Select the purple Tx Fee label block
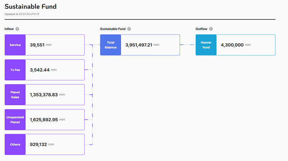This screenshot has width=288, height=161. 15,70
